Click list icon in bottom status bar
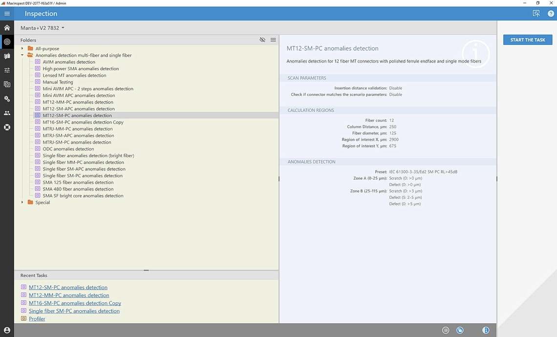This screenshot has width=557, height=337. (x=446, y=330)
